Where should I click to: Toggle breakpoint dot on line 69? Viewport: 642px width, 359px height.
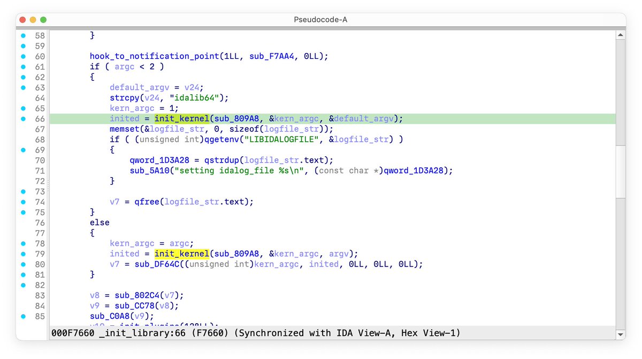click(23, 150)
